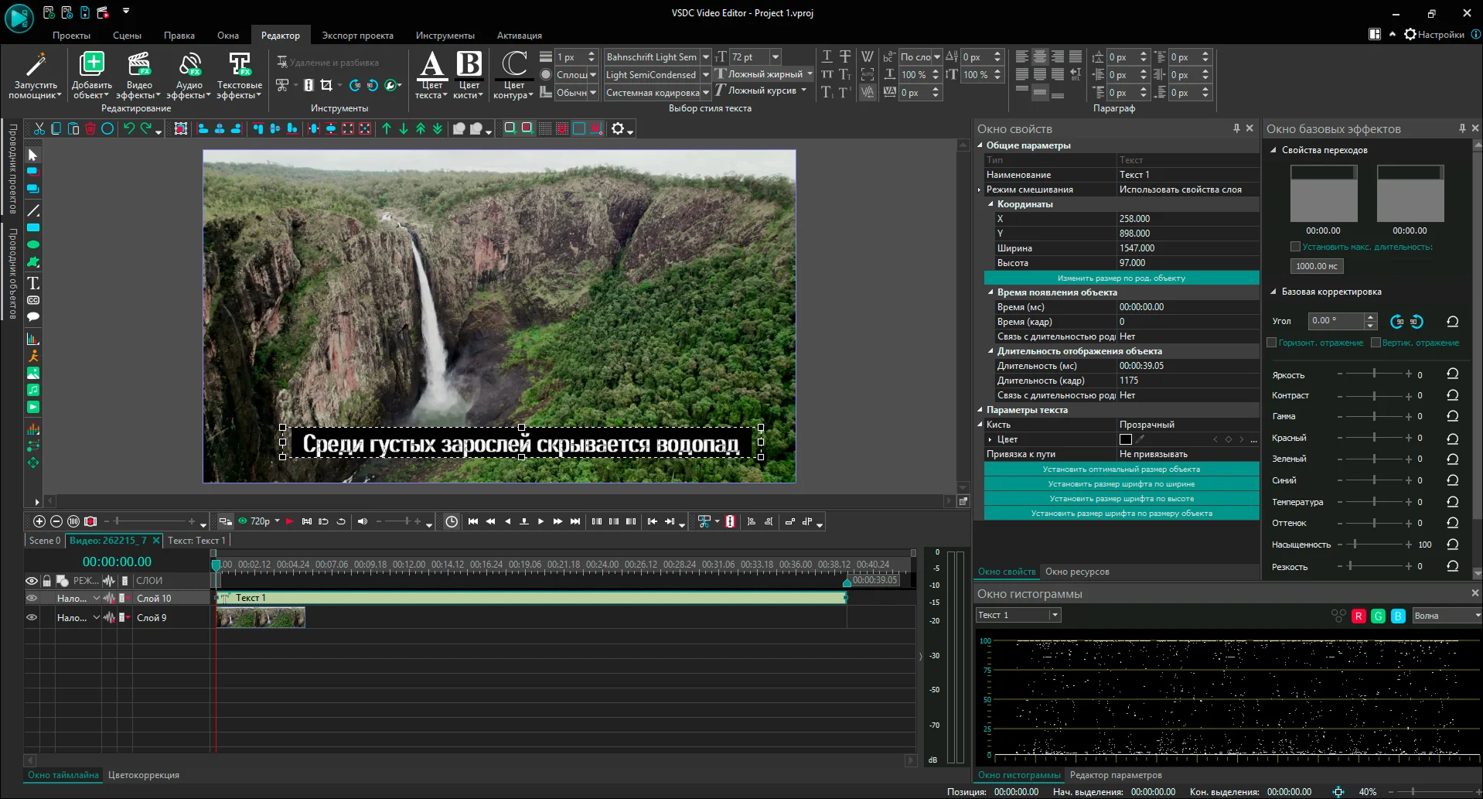Click the minus zoom-out timeline icon
This screenshot has width=1483, height=799.
[x=56, y=521]
